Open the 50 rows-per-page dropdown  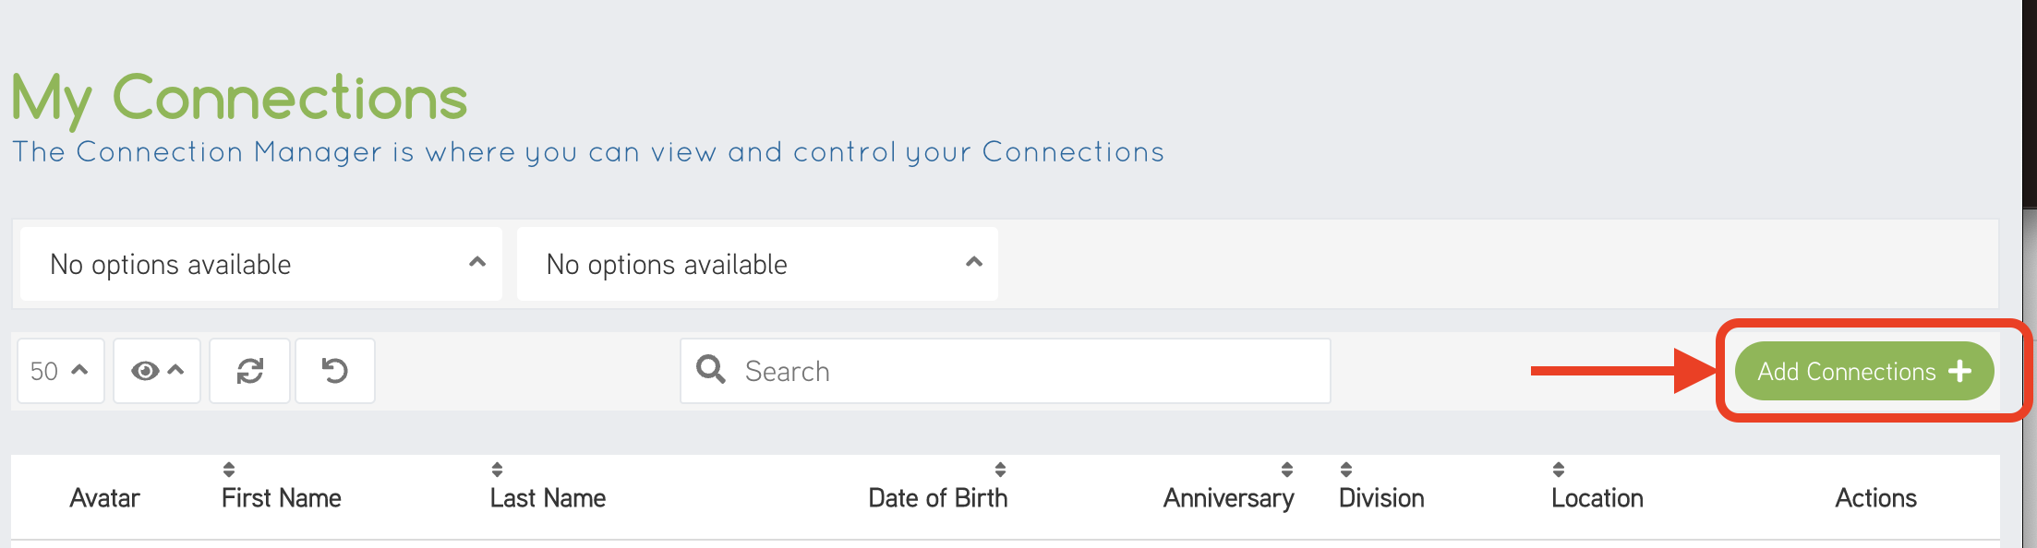[x=60, y=371]
